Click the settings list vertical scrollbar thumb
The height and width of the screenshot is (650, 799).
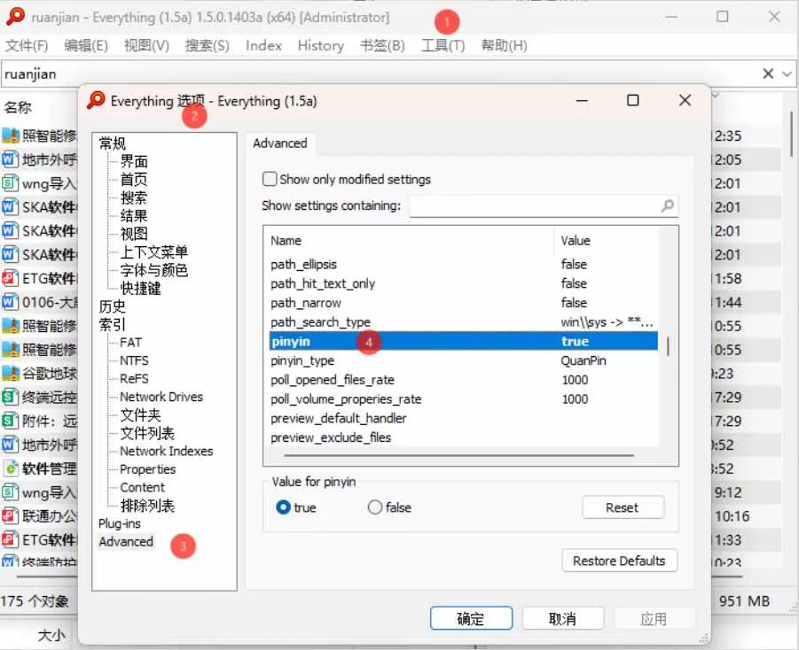tap(668, 346)
